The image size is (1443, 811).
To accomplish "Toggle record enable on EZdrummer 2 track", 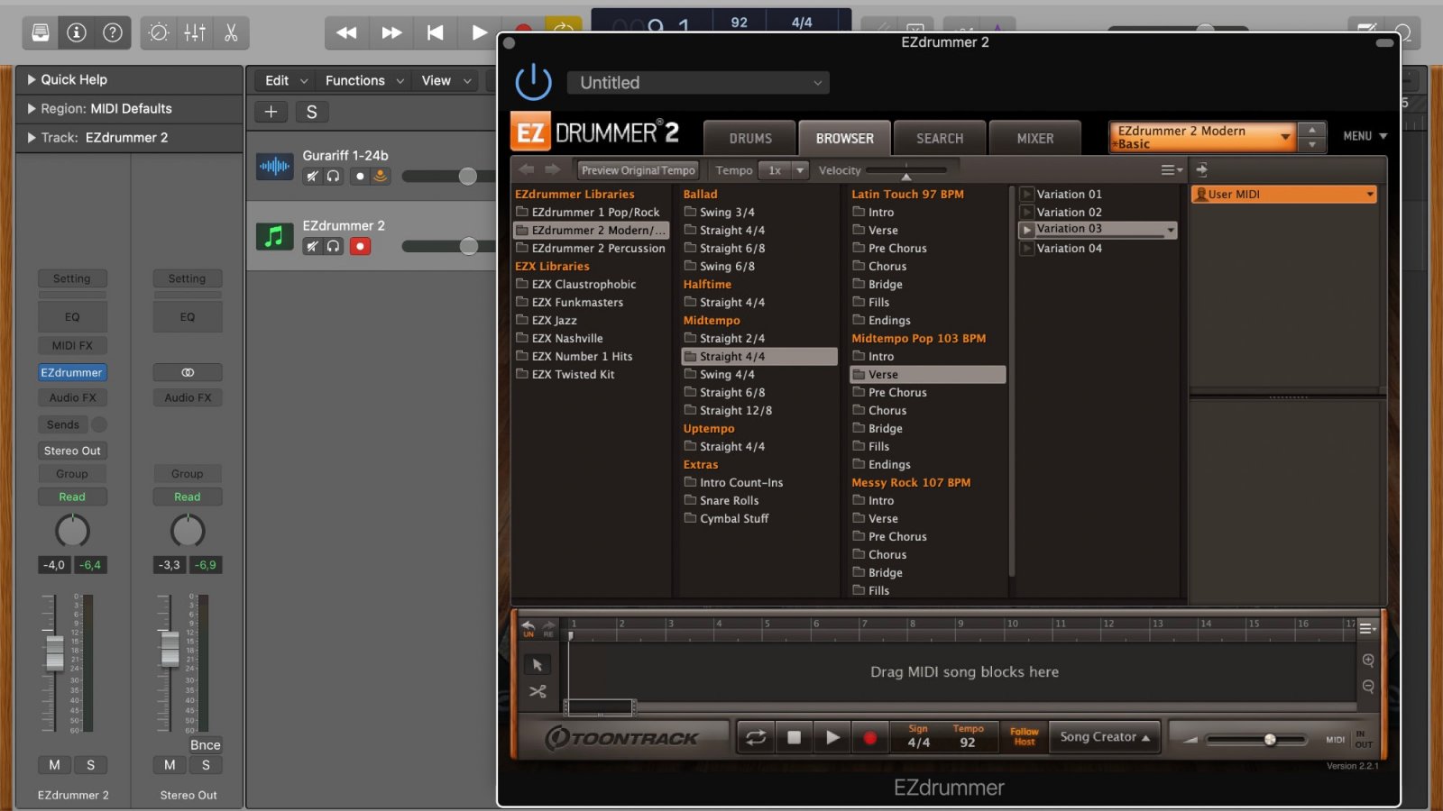I will coord(360,246).
